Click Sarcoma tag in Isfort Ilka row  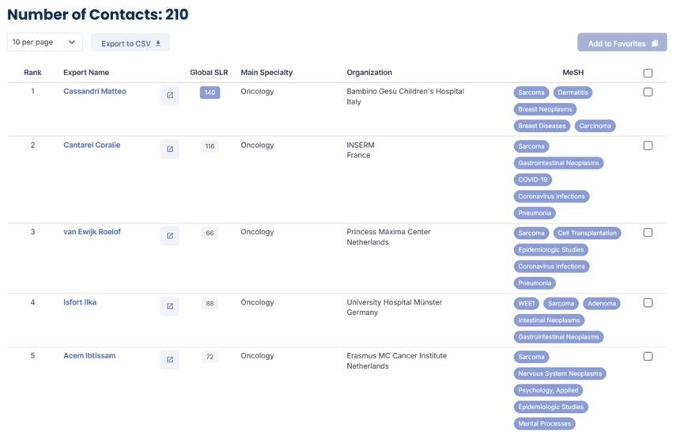(561, 304)
